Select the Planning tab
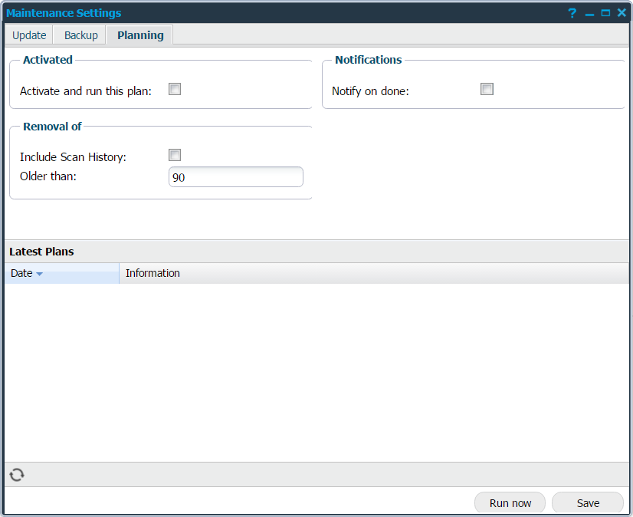Screen dimensions: 633x517 (140, 35)
